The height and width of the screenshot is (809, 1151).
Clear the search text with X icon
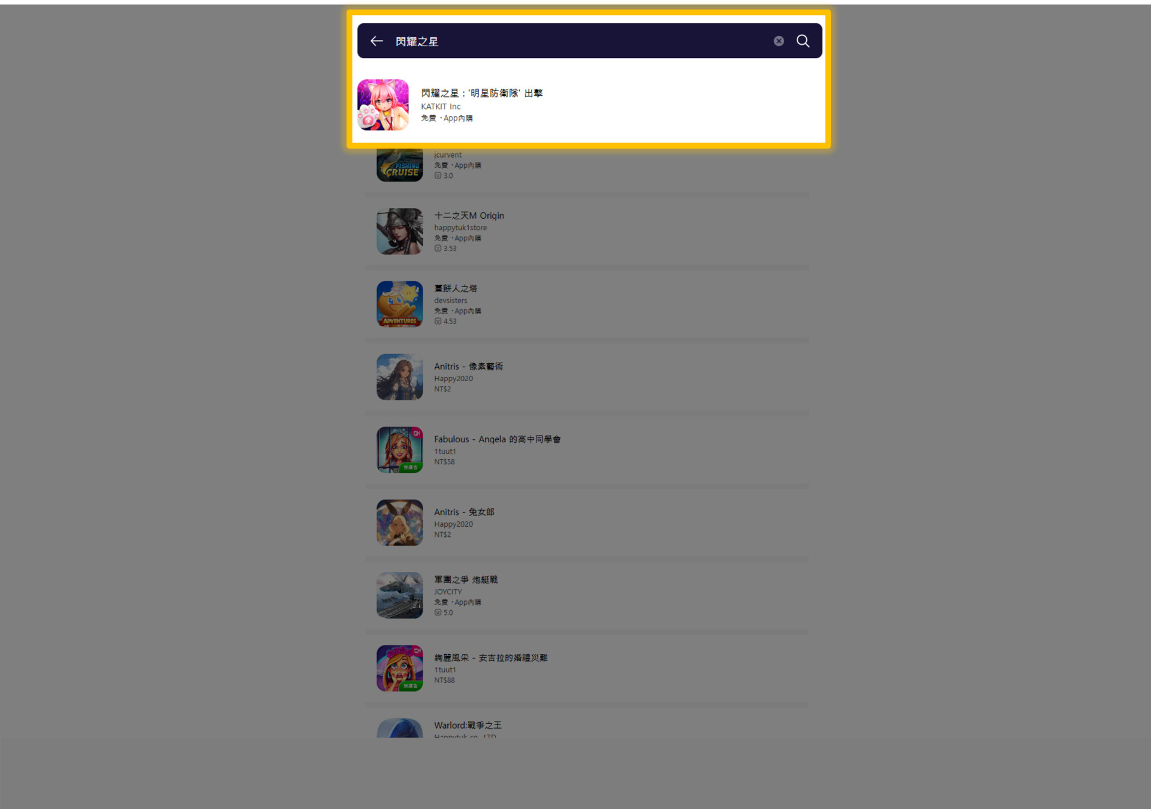point(779,41)
